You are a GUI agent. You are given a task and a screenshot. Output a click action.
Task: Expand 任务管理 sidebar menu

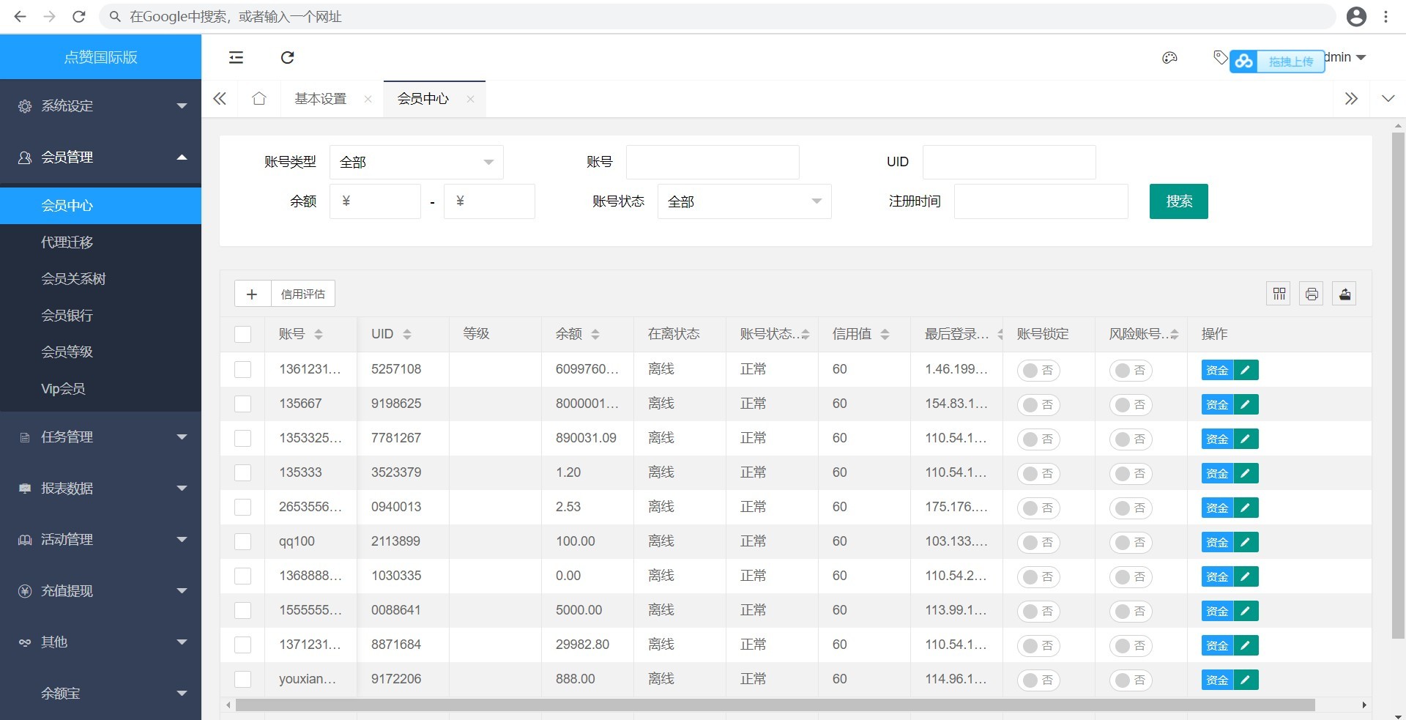[100, 437]
